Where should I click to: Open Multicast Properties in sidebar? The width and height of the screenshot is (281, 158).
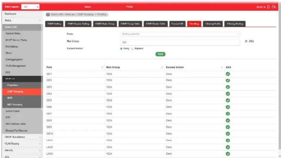click(x=13, y=85)
